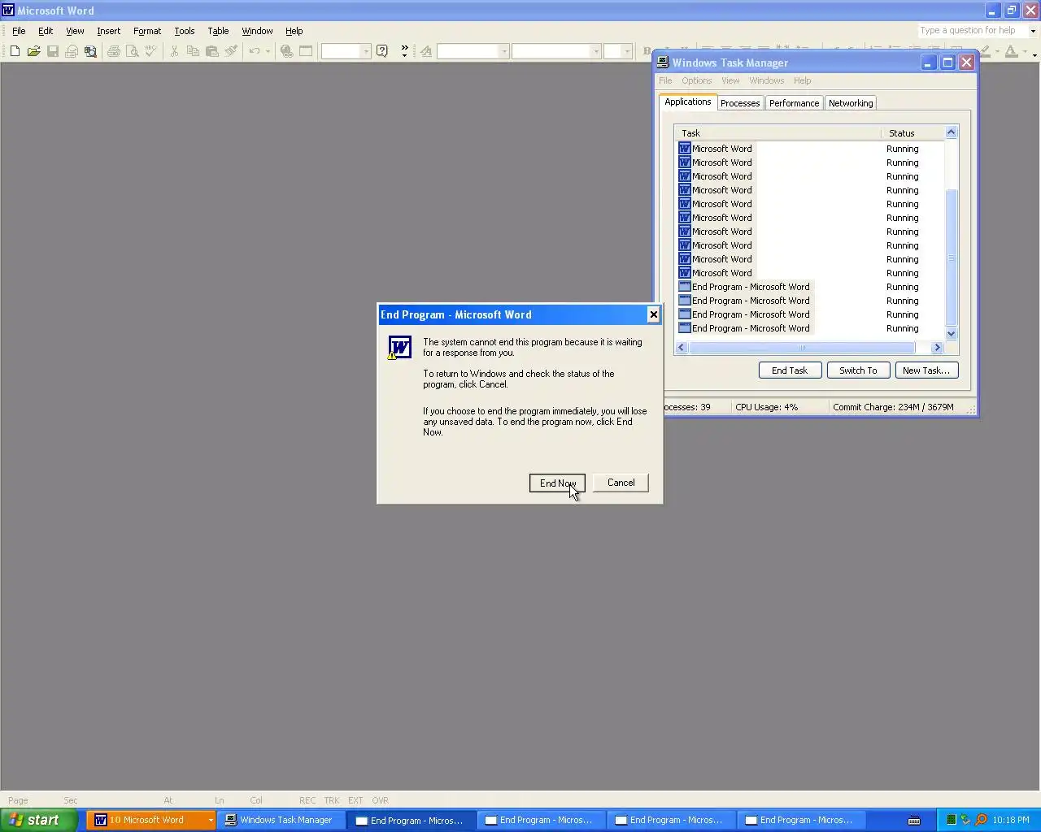Open the Zoom percentage dropdown

point(366,51)
